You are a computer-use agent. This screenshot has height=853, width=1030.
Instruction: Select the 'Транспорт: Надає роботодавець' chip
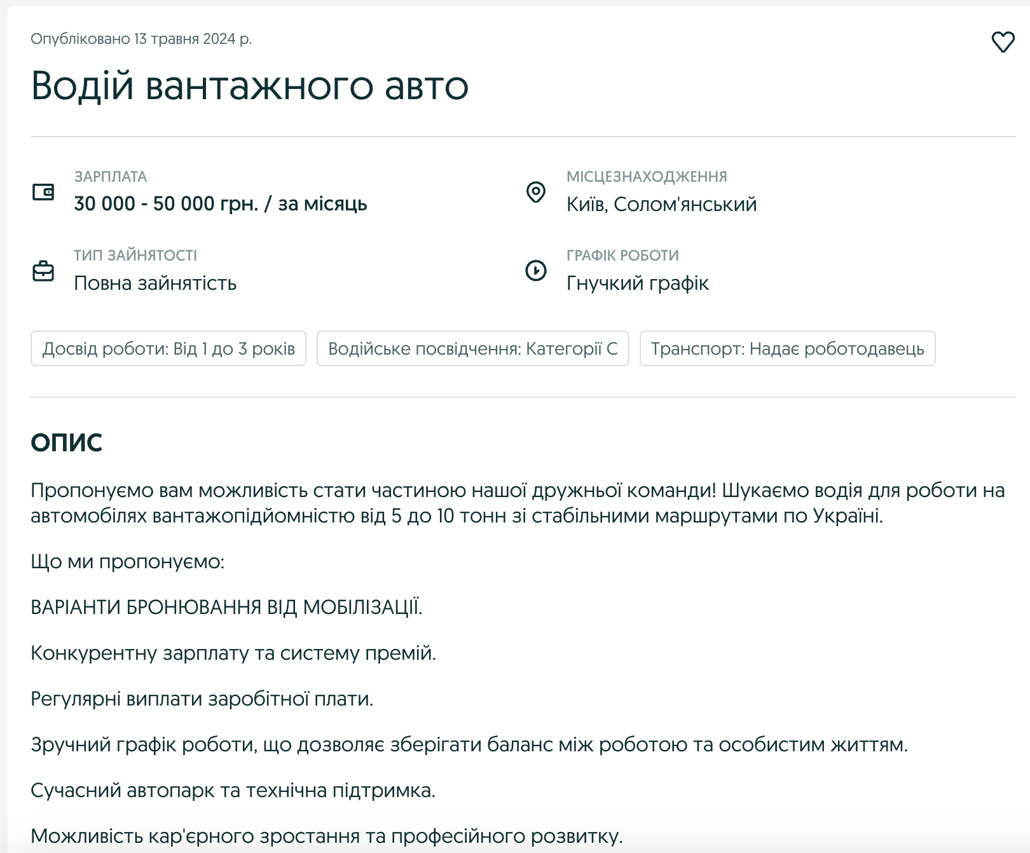[x=788, y=348]
